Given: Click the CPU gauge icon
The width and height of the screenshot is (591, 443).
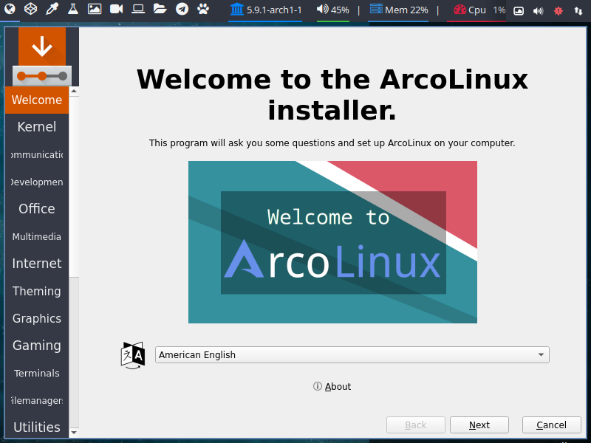Looking at the screenshot, I should point(460,10).
